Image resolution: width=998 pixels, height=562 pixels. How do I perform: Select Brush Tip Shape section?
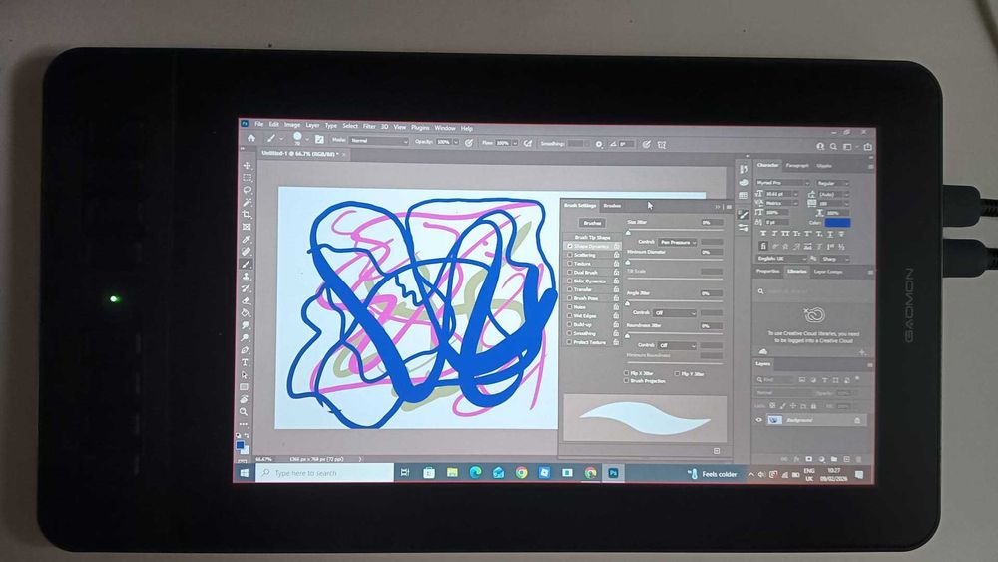(x=592, y=237)
